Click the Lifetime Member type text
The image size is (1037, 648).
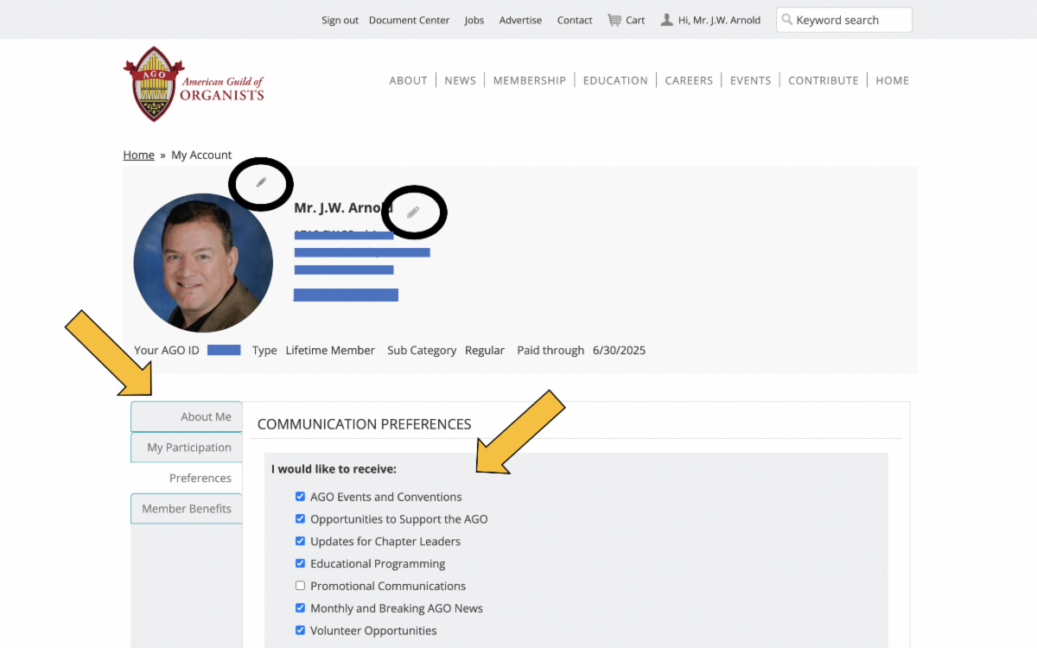coord(330,350)
